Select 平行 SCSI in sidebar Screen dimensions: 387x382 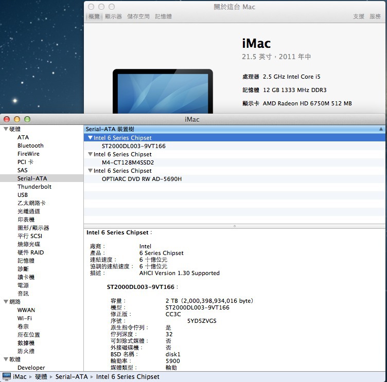30,236
